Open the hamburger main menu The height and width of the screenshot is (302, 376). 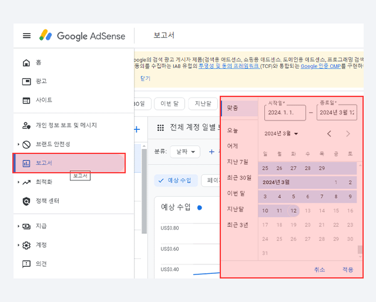pos(26,36)
